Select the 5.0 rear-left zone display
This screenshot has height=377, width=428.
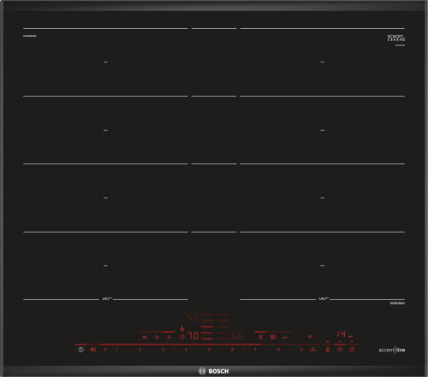pyautogui.click(x=193, y=318)
